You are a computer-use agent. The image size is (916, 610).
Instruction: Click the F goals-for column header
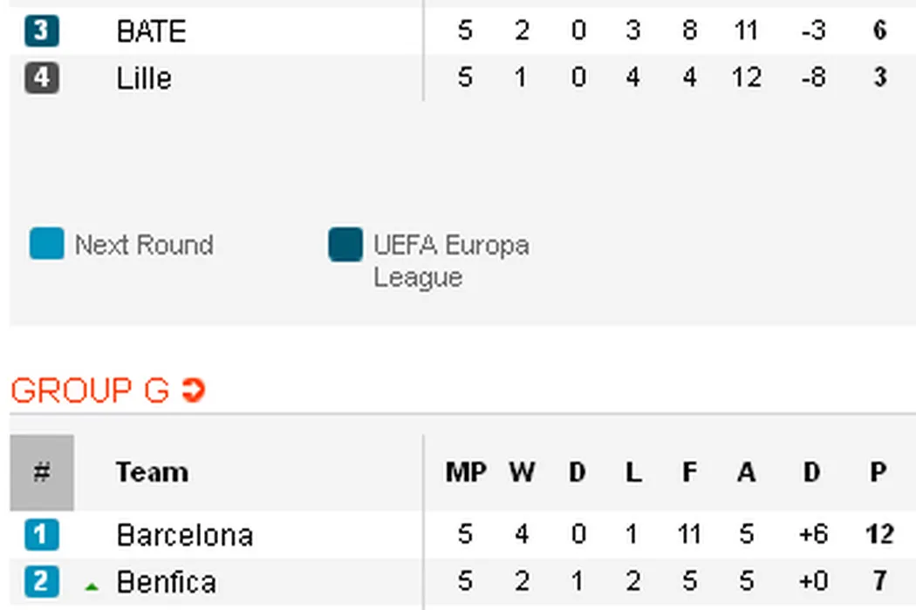[689, 472]
